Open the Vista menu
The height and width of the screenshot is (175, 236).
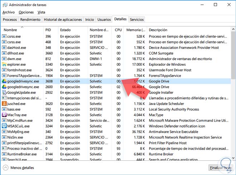[x=41, y=12]
